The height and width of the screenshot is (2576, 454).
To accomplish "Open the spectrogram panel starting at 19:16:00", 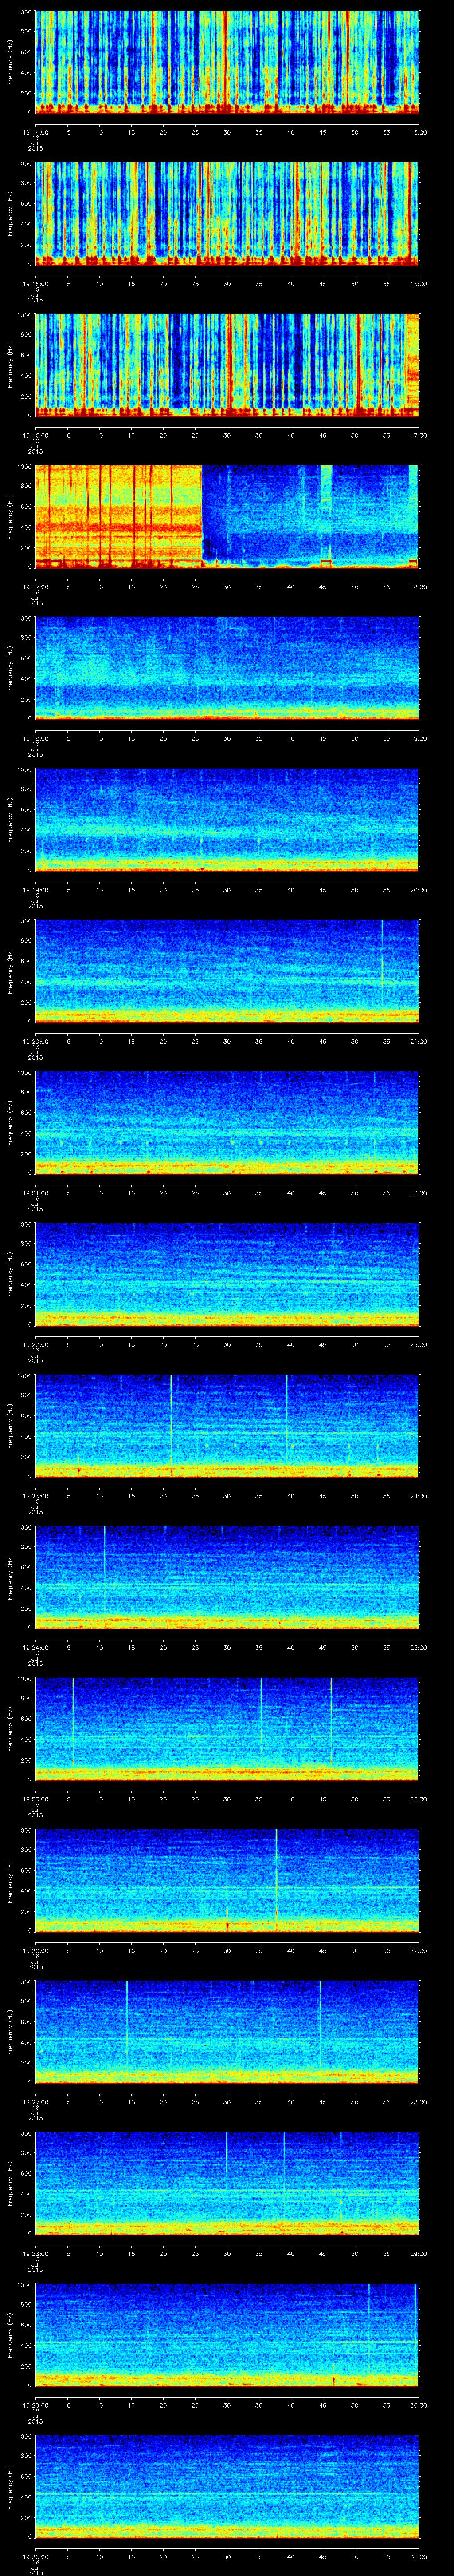I will tap(227, 366).
